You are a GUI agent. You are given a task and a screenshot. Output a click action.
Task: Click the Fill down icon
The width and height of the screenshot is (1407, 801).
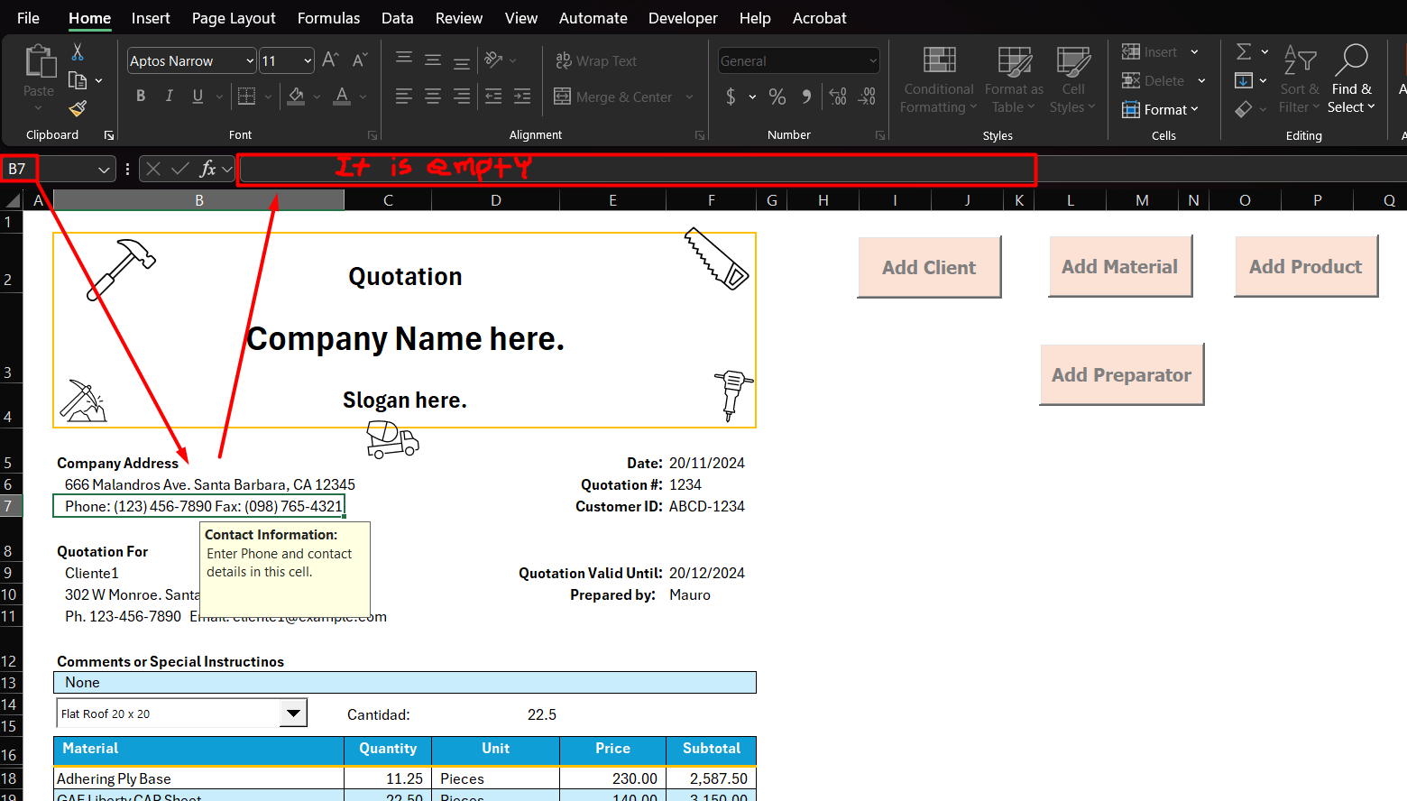[1244, 80]
